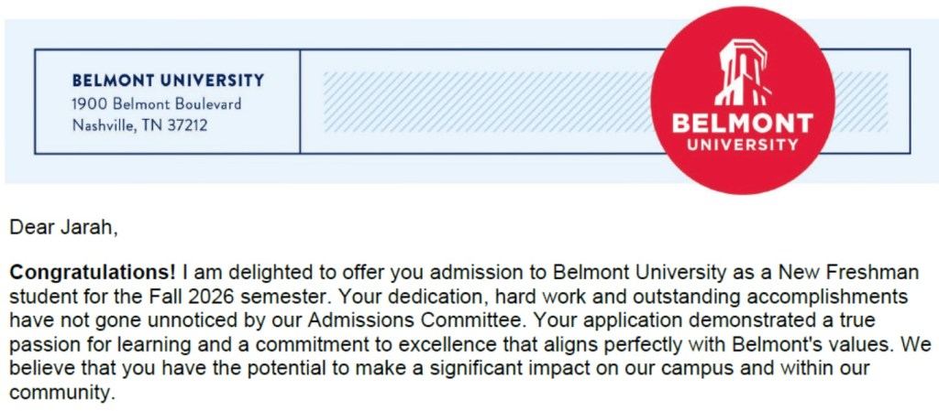The width and height of the screenshot is (939, 411).
Task: Click the white bell tower icon
Action: (x=743, y=73)
